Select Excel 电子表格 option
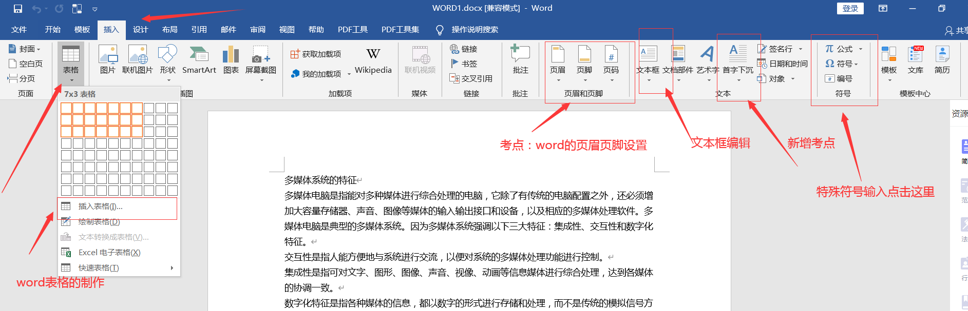Screen dimensions: 968x311 click(119, 253)
